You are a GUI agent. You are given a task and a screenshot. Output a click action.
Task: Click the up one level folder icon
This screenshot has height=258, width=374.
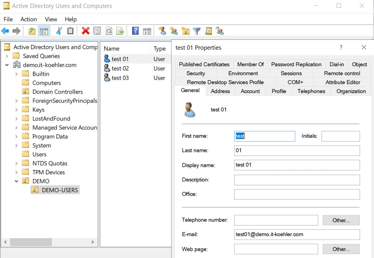[32, 31]
